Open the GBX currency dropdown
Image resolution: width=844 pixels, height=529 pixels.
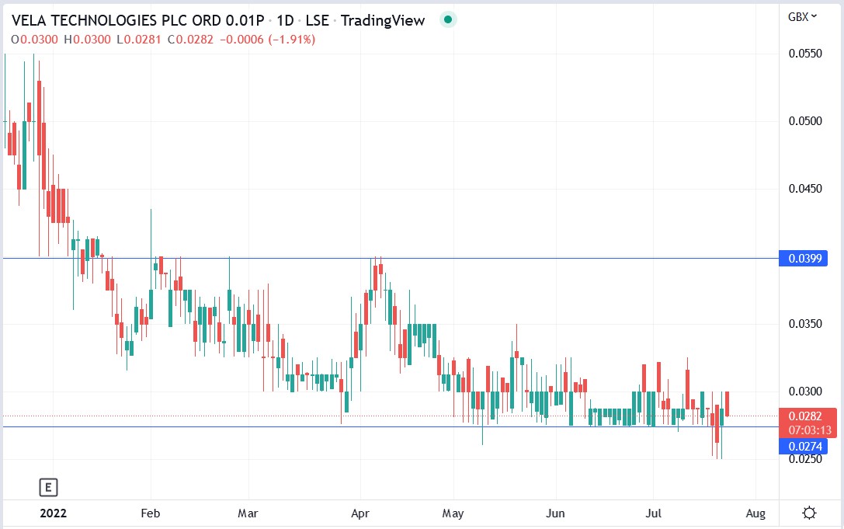(x=802, y=16)
